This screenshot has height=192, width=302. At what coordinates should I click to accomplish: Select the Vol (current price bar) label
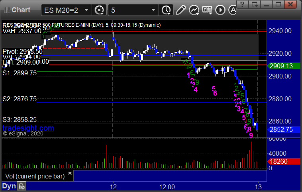(35, 176)
